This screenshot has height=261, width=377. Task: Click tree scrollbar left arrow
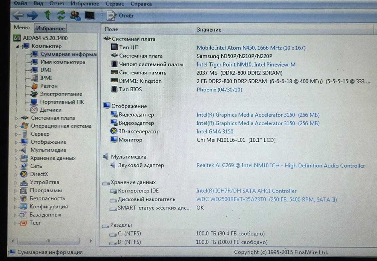(x=13, y=241)
